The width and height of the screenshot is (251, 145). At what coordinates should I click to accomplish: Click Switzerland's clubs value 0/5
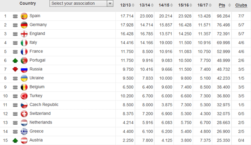click(241, 114)
